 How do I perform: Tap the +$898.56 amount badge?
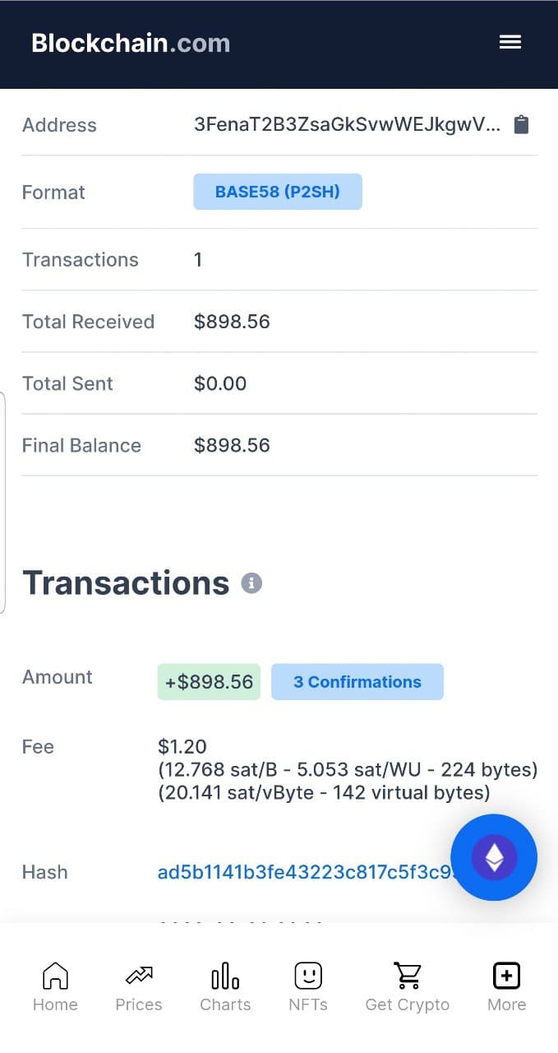tap(208, 681)
